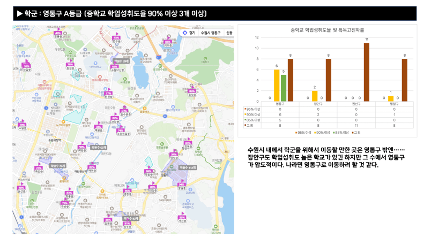Click the 동수원중 63% flag marker

[125, 112]
